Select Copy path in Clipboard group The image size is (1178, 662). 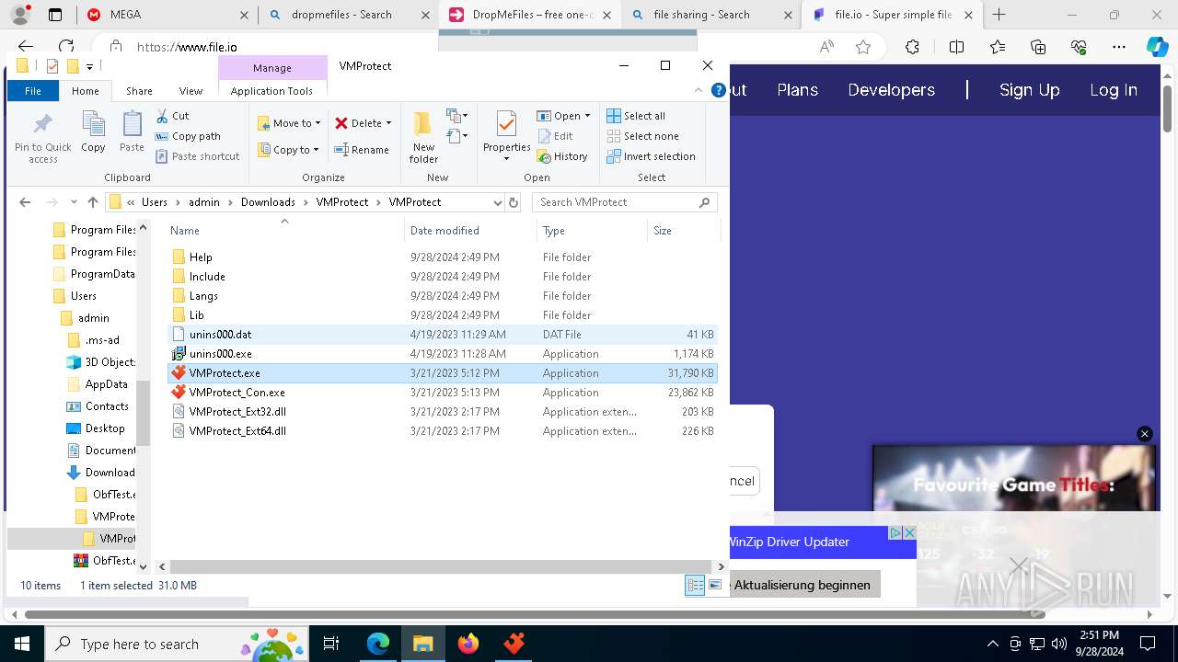click(x=188, y=136)
